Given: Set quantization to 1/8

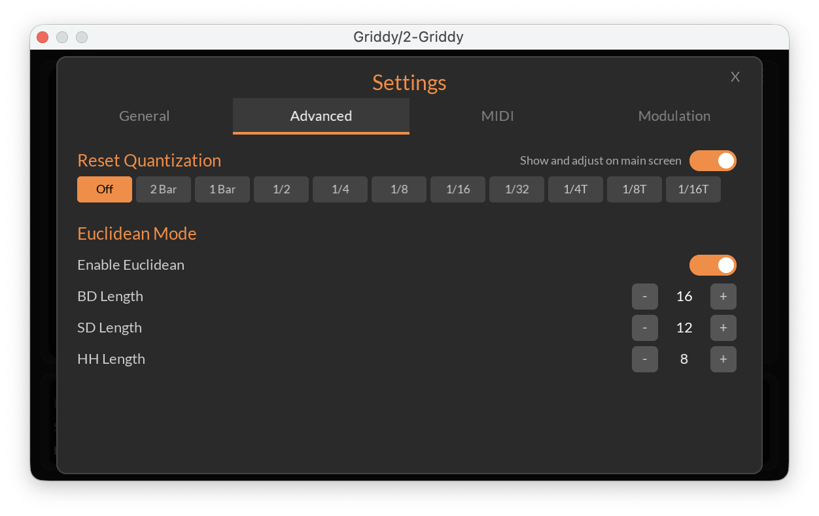Looking at the screenshot, I should coord(398,189).
